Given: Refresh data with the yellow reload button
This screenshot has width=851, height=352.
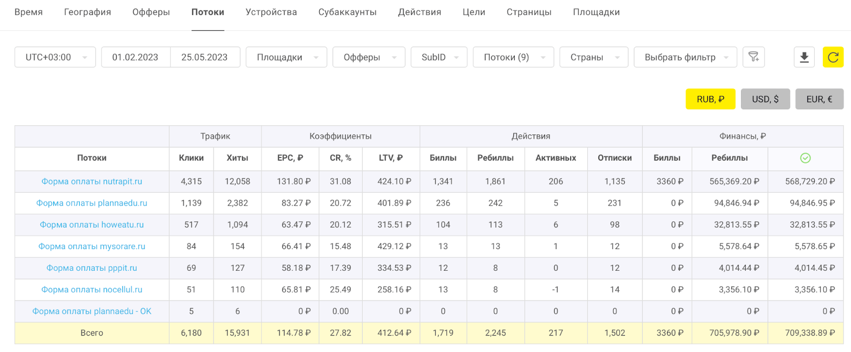Looking at the screenshot, I should click(x=833, y=57).
